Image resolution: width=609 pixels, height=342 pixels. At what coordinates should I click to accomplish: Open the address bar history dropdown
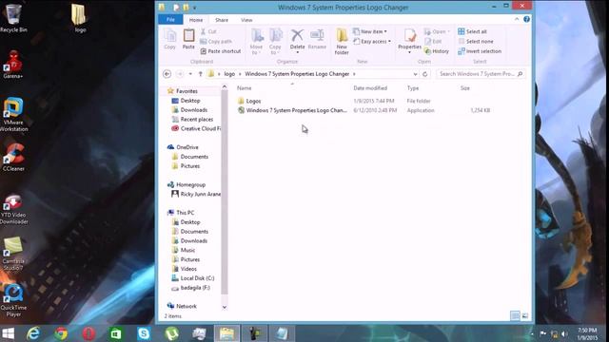pyautogui.click(x=415, y=74)
